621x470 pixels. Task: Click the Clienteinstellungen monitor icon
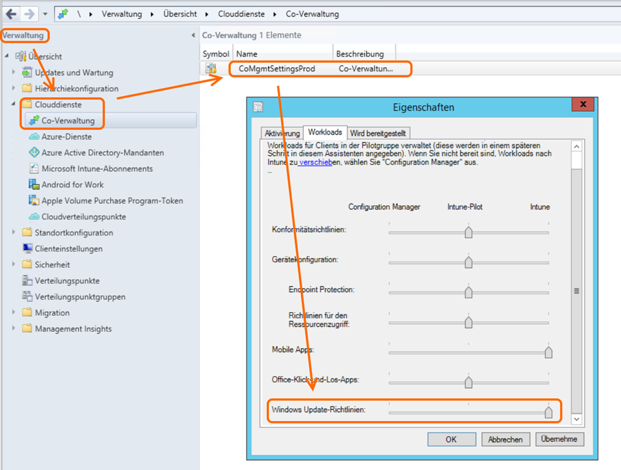click(27, 248)
